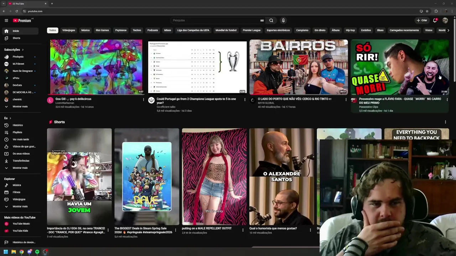This screenshot has width=456, height=256.
Task: Open YouTube Kids link
Action: [20, 231]
